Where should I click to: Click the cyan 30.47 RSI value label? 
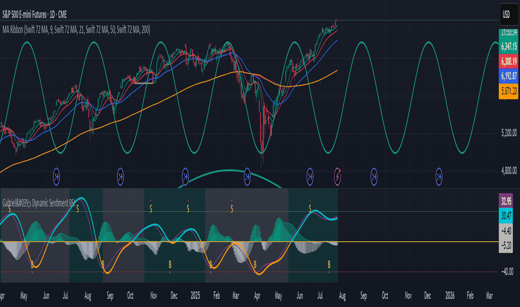(x=505, y=215)
